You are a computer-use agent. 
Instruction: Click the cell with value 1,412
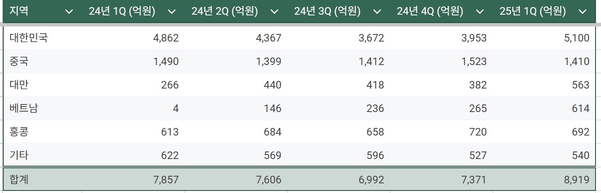pos(339,62)
